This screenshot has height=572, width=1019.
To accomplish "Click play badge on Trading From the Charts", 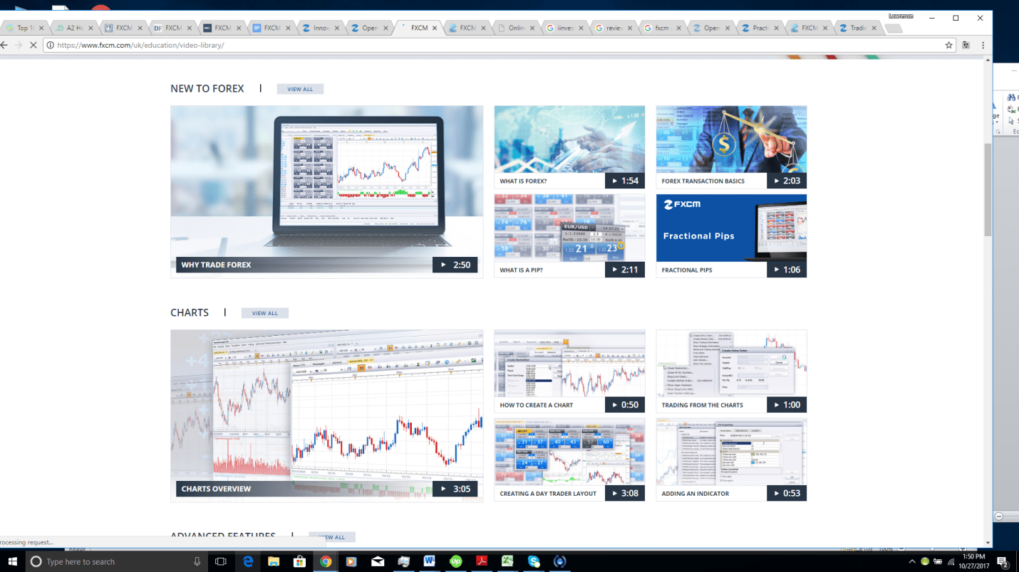I will coord(787,405).
